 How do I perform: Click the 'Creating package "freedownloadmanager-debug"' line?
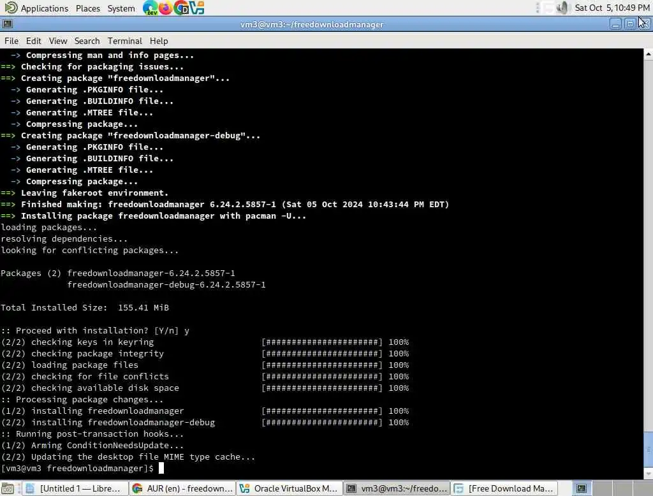[x=130, y=136]
